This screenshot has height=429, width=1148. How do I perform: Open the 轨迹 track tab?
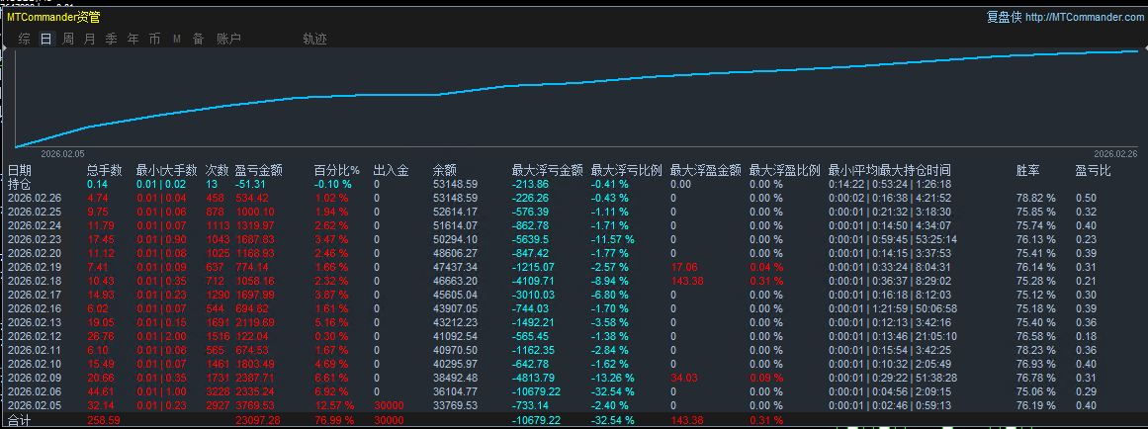(314, 39)
